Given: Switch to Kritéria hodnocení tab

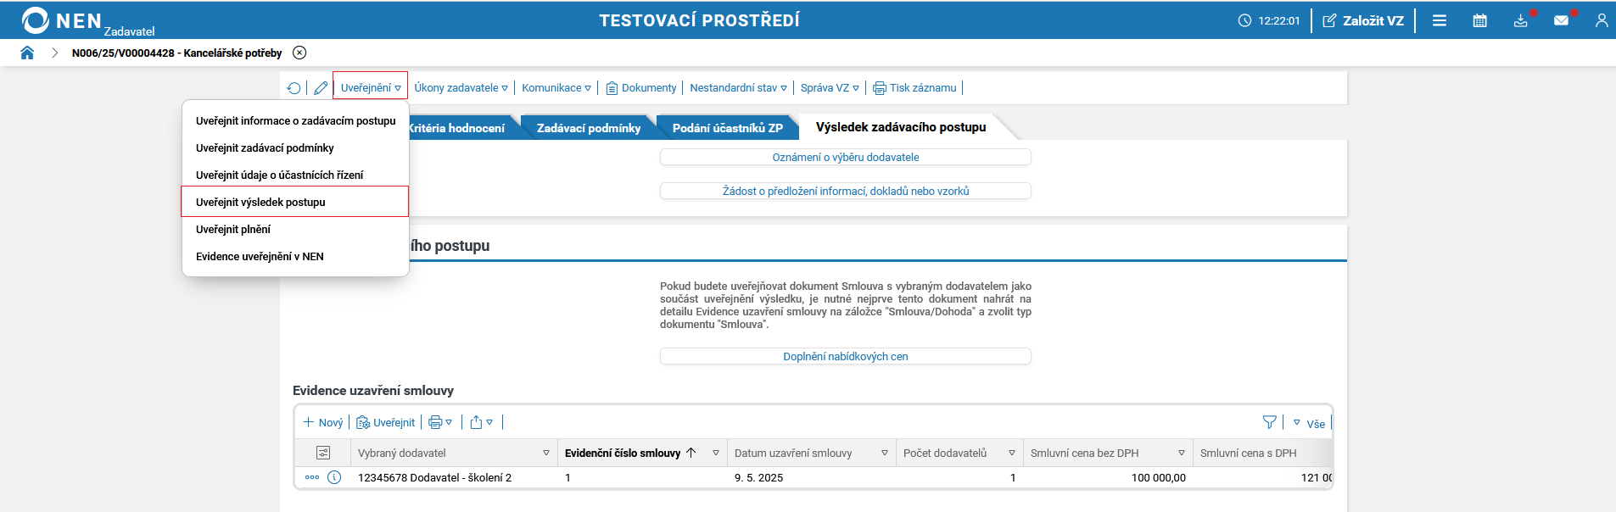Looking at the screenshot, I should (x=458, y=128).
